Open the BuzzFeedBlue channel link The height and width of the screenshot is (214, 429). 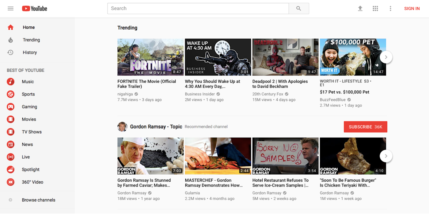332,100
